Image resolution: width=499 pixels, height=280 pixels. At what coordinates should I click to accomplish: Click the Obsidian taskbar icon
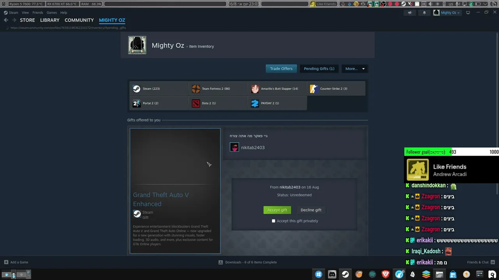pyautogui.click(x=412, y=274)
